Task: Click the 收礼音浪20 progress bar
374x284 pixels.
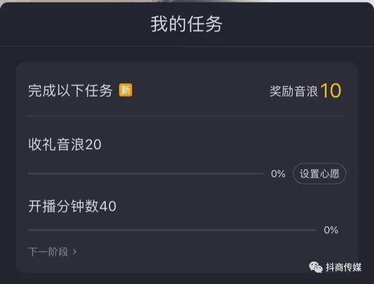Action: [x=145, y=174]
